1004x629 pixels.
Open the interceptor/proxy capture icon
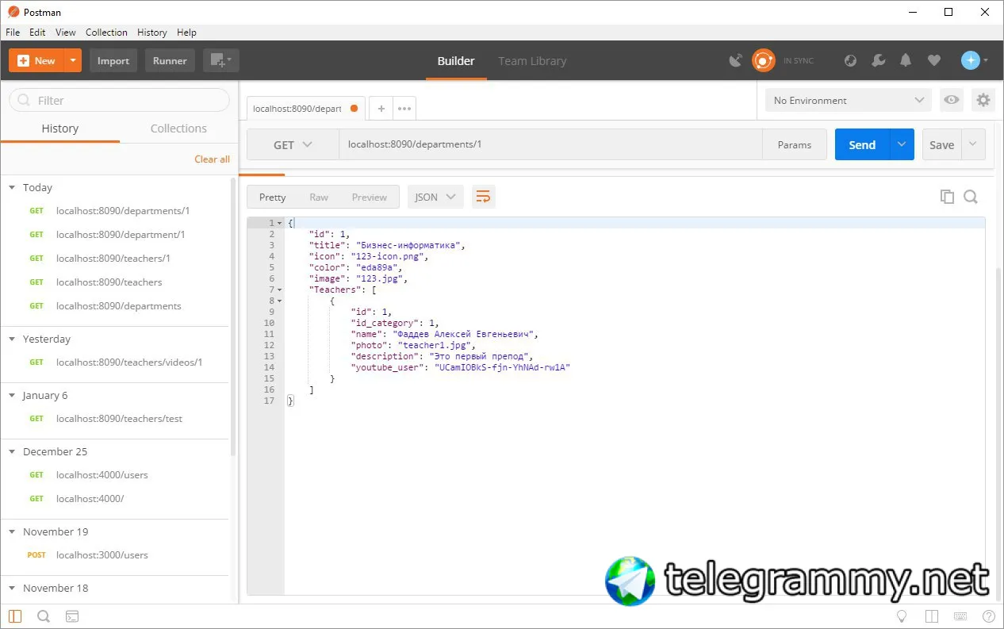tap(736, 60)
